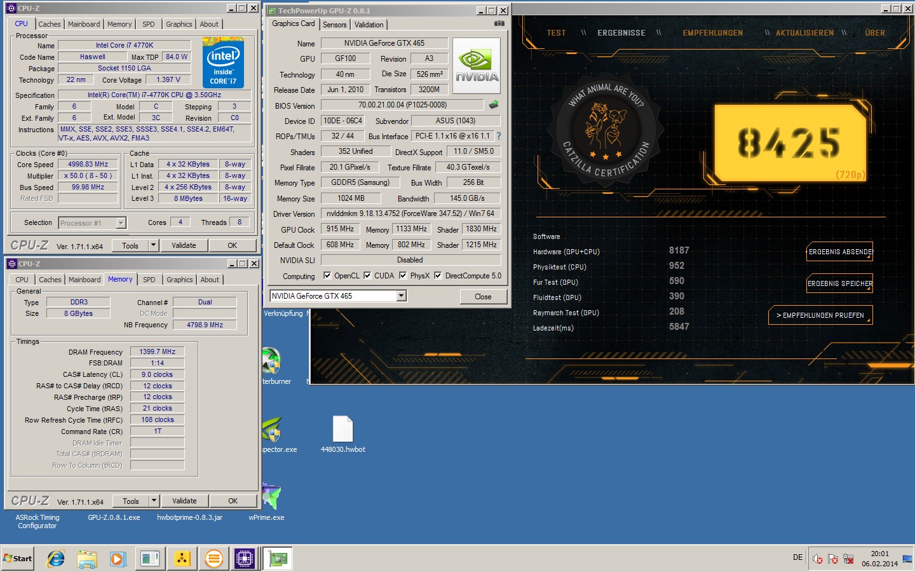Image resolution: width=915 pixels, height=572 pixels.
Task: Click the orange circle taskbar icon
Action: coord(214,559)
